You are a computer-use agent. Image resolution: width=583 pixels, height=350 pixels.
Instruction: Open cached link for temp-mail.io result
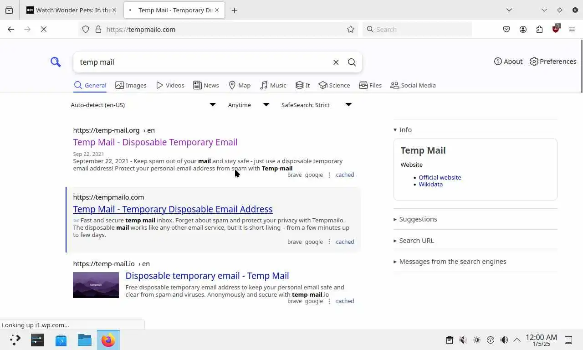pyautogui.click(x=345, y=301)
